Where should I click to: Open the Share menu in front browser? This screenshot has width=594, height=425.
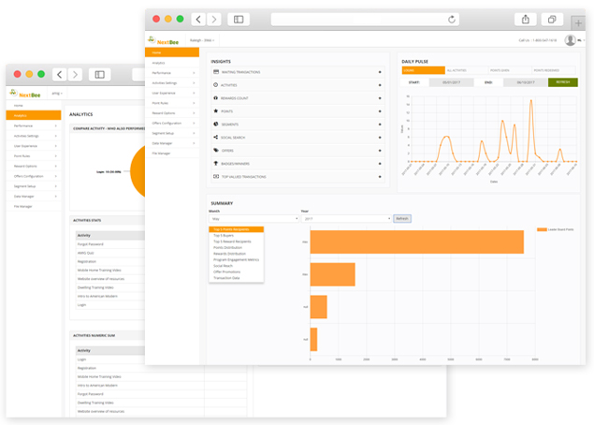point(526,20)
